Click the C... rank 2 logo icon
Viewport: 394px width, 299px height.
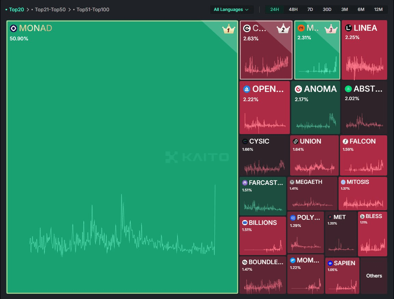coord(247,28)
